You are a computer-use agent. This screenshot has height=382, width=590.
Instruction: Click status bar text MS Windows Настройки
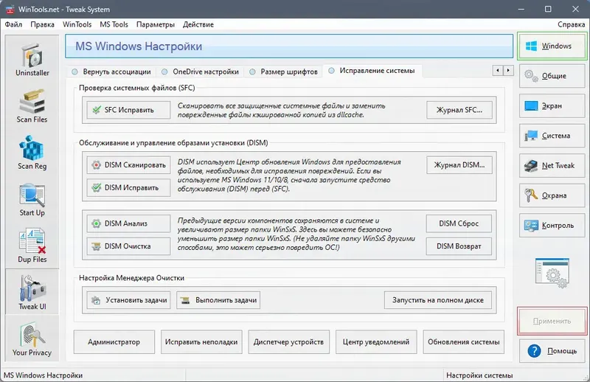point(44,375)
